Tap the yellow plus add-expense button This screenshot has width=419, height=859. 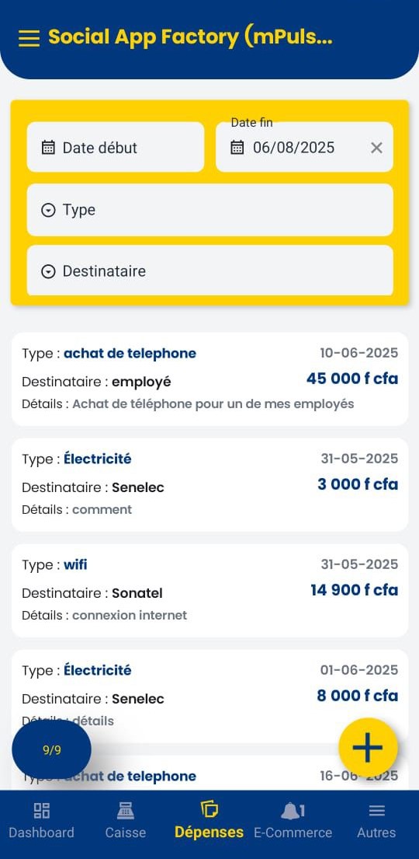click(368, 747)
